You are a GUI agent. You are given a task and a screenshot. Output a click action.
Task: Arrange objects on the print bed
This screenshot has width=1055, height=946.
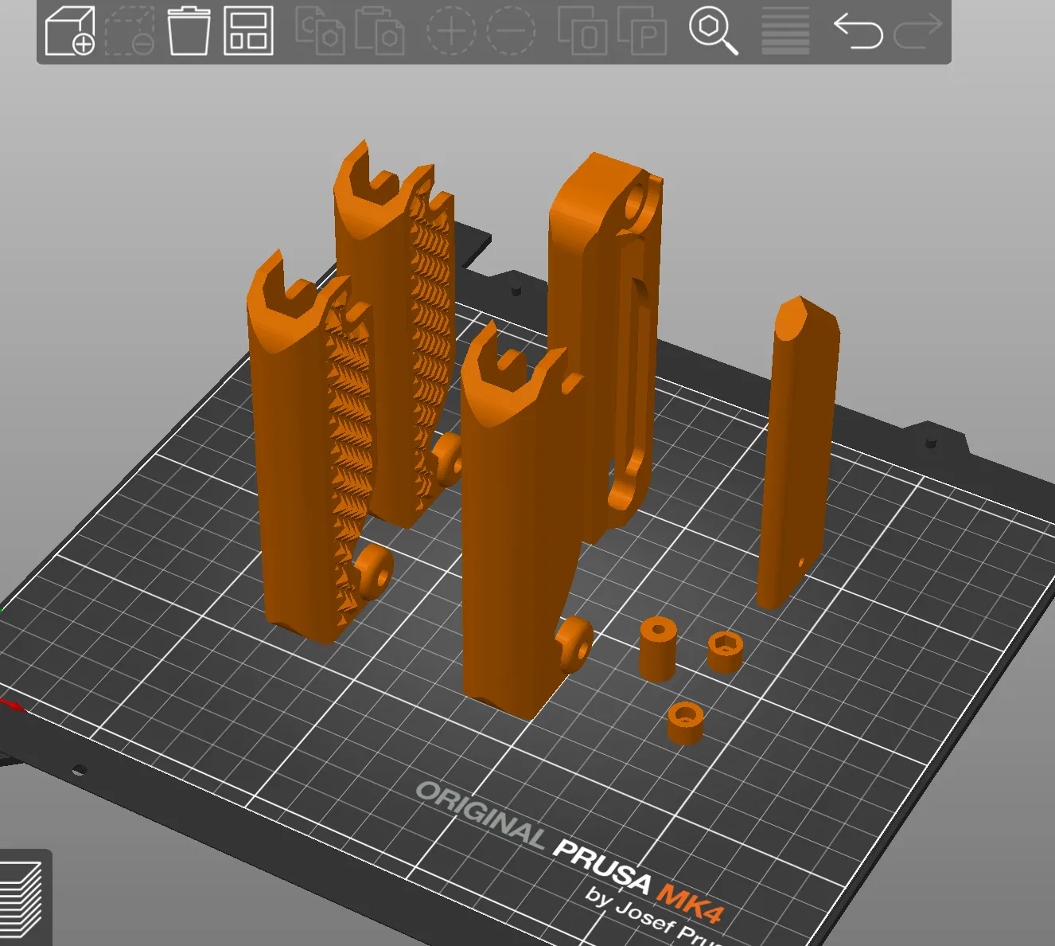pyautogui.click(x=248, y=32)
